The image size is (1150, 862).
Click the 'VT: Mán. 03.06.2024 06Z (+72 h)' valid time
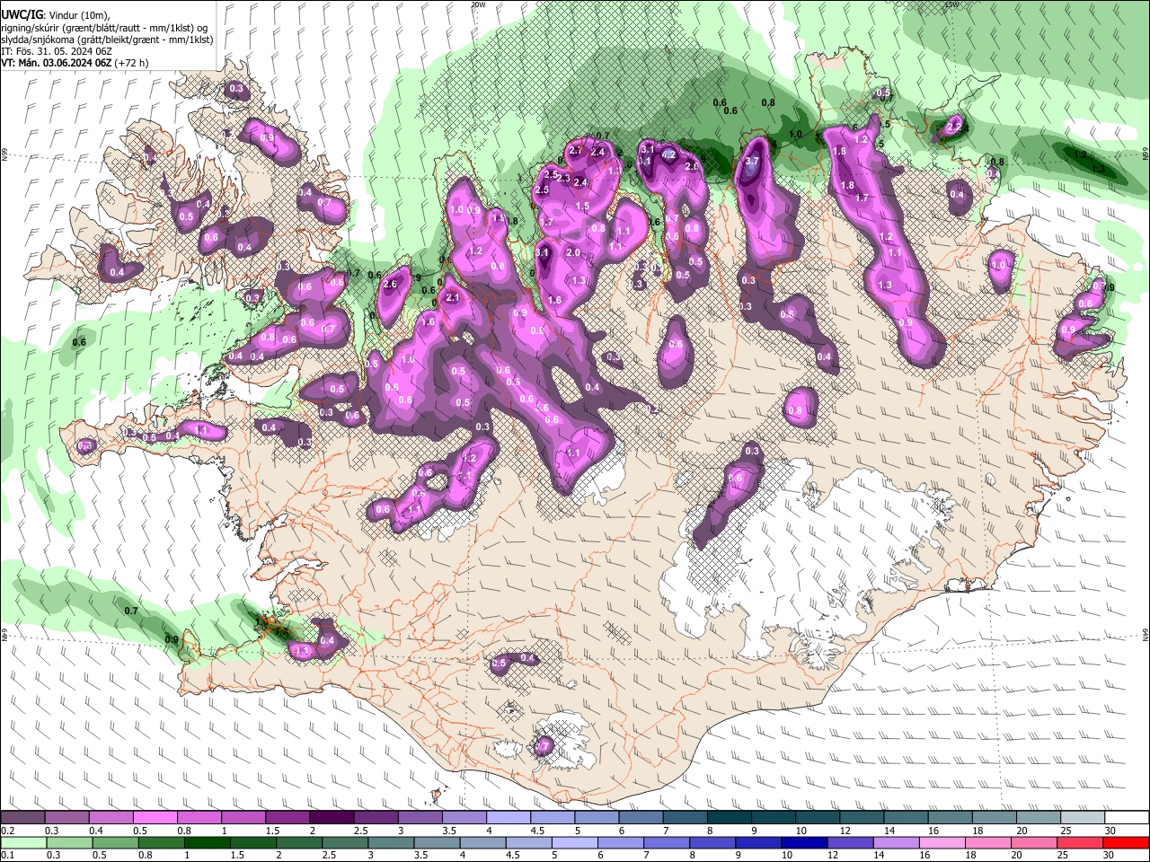75,63
